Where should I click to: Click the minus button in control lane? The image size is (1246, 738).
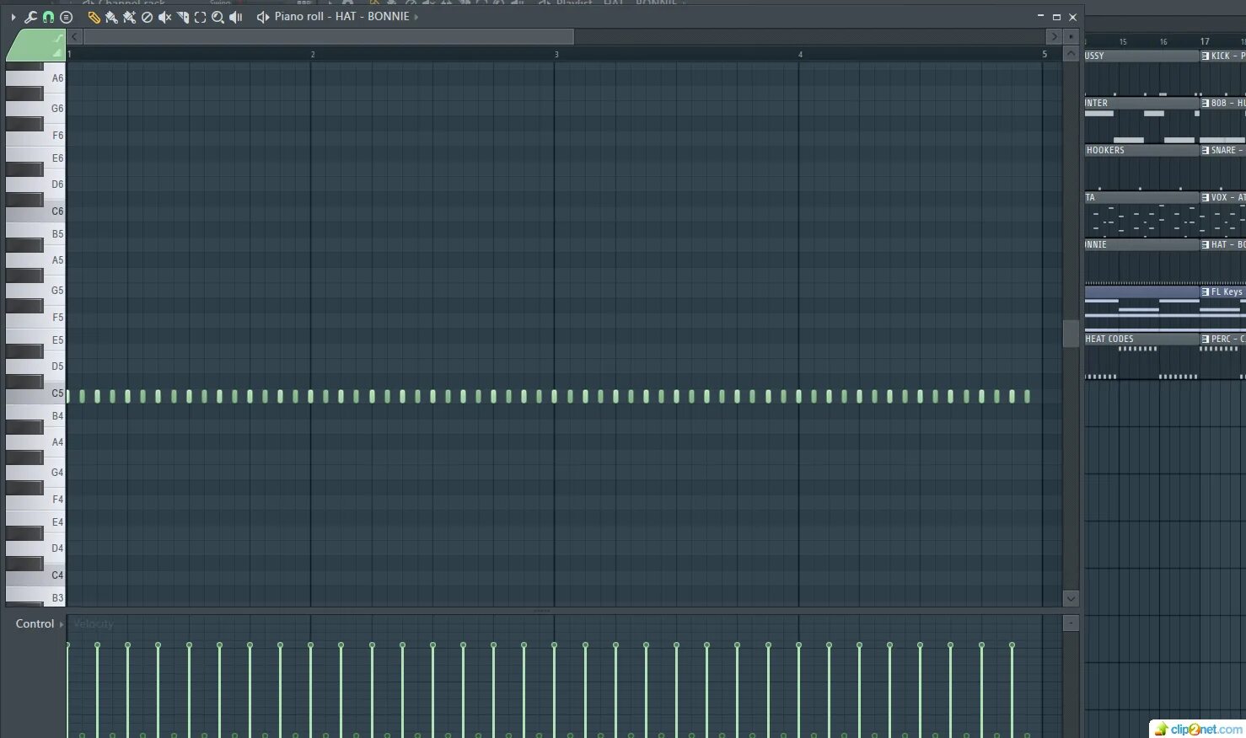pos(1071,623)
